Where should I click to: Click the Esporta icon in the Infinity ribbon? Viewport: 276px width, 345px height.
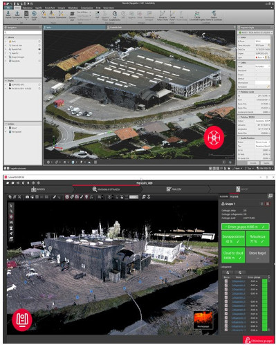click(17, 15)
